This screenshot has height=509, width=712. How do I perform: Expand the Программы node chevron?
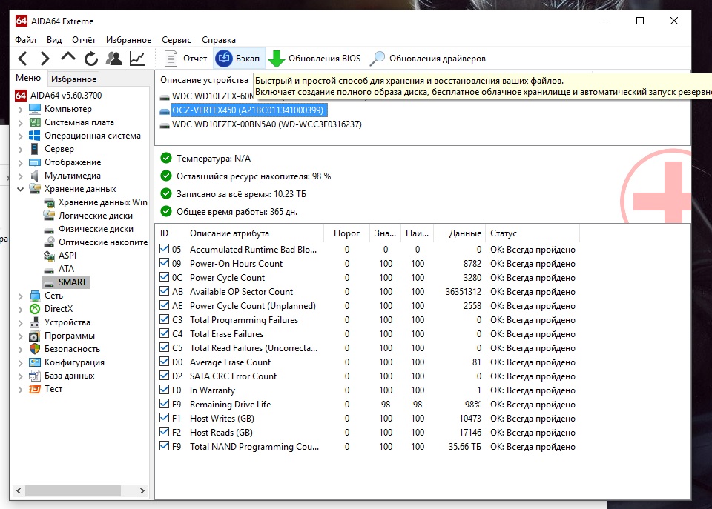21,336
